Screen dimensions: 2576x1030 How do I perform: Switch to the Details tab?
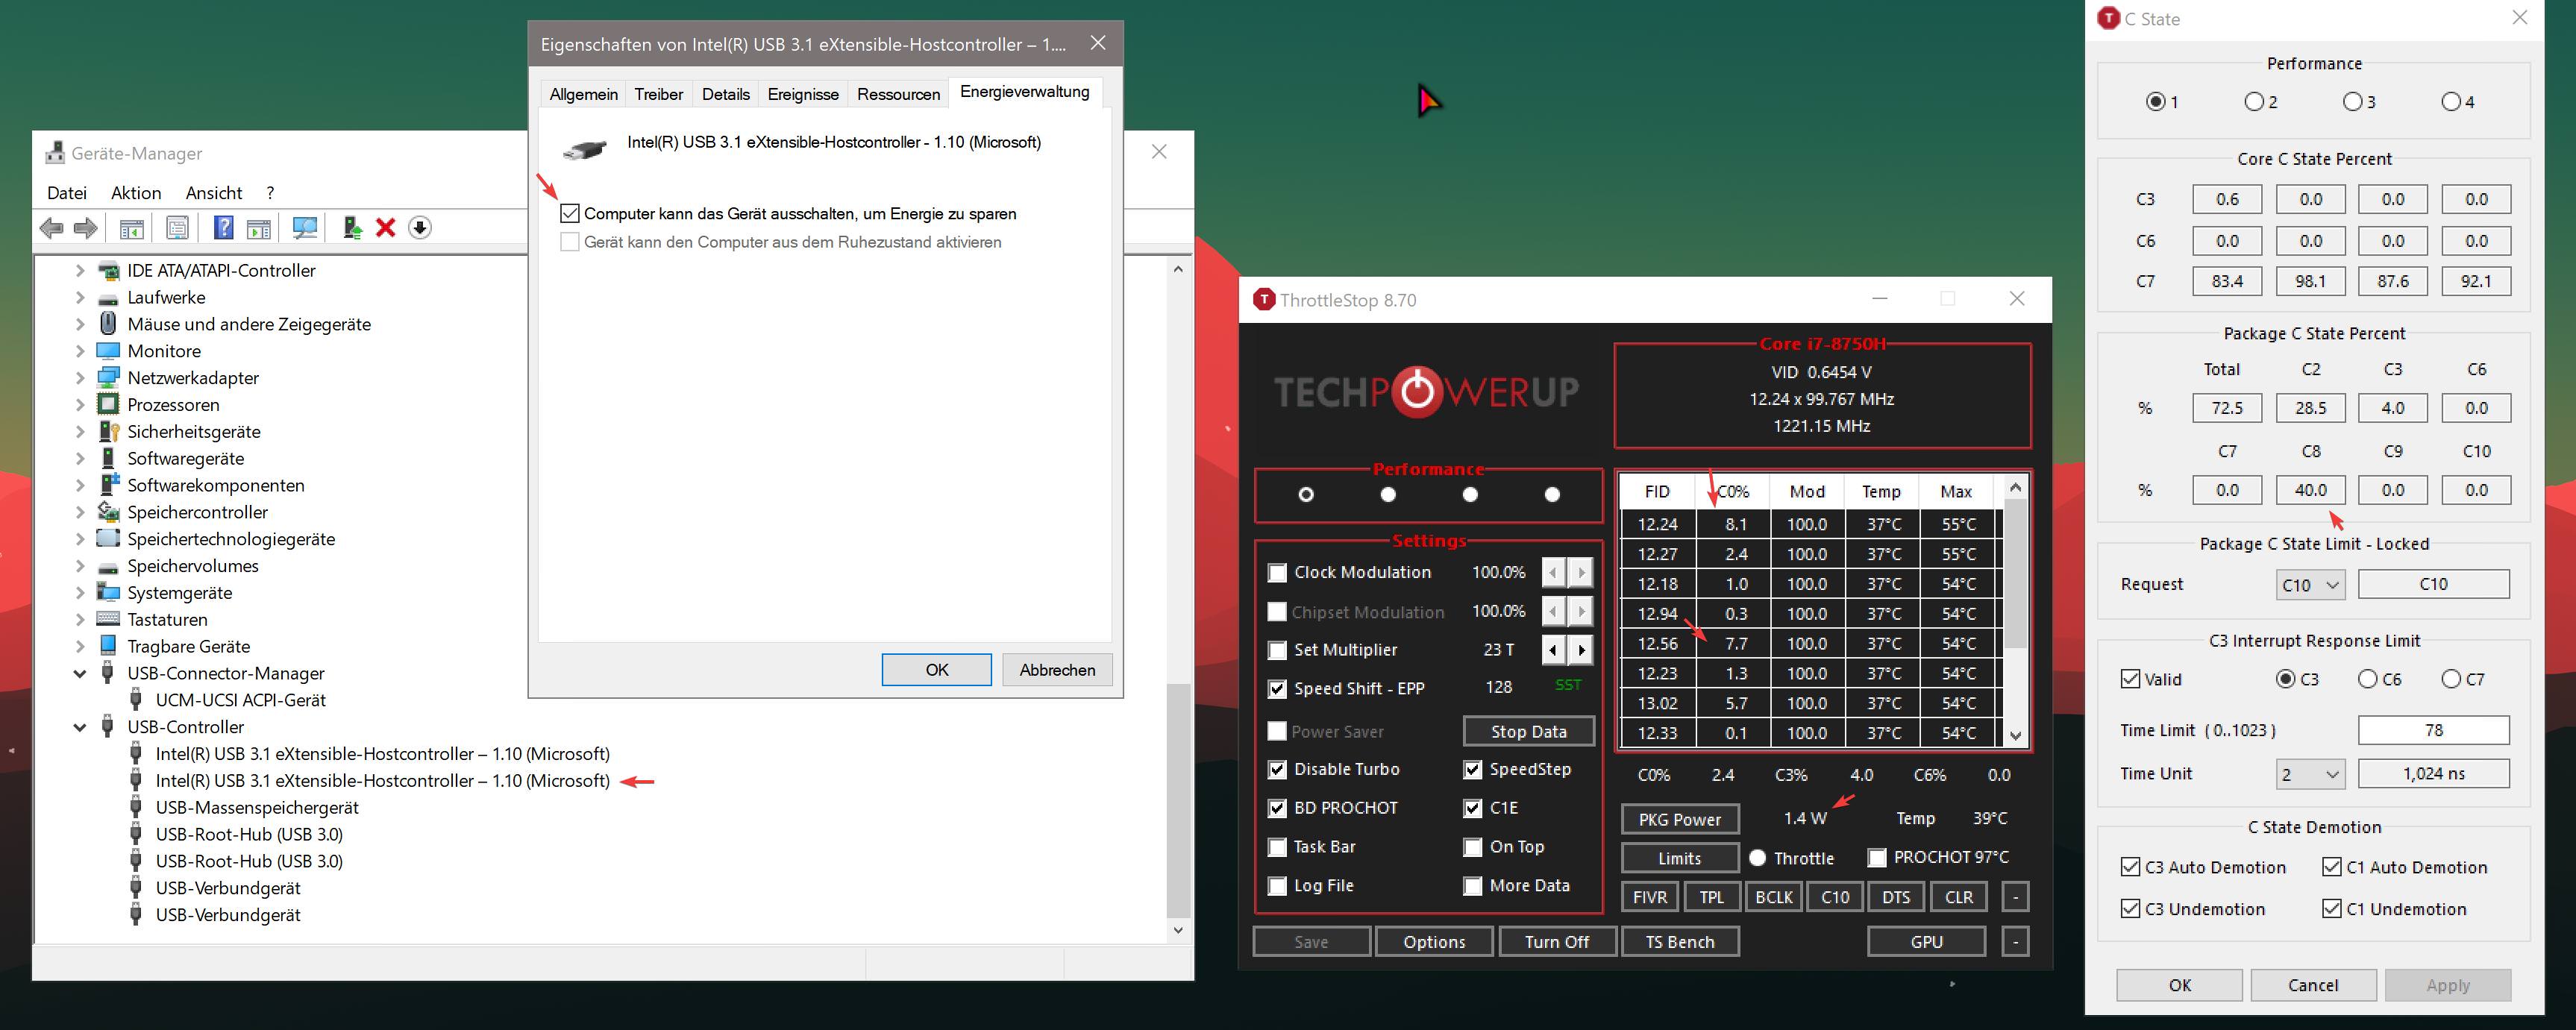[726, 94]
